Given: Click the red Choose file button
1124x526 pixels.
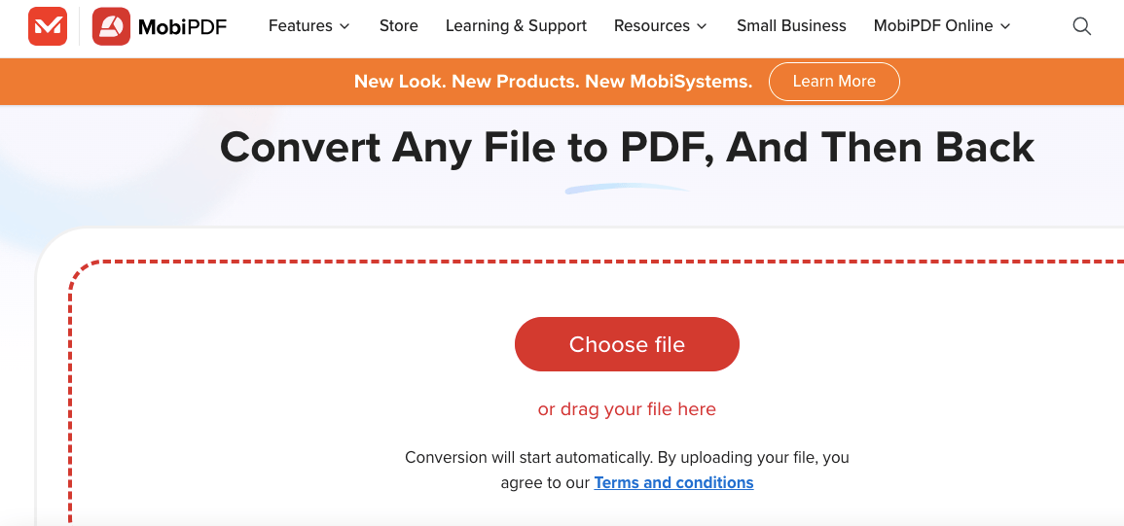Looking at the screenshot, I should (628, 344).
